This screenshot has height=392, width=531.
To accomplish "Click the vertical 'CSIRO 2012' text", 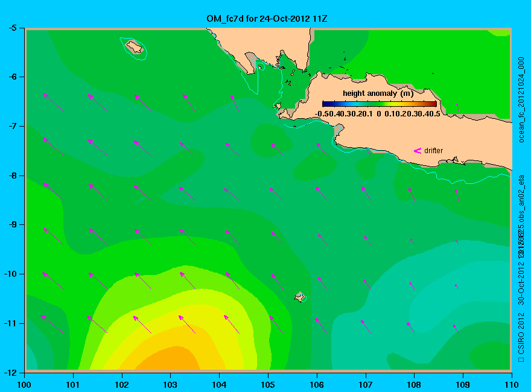I will [521, 334].
